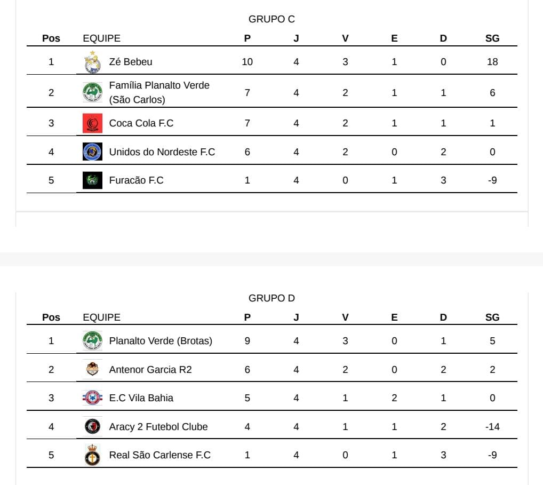This screenshot has width=543, height=485.
Task: Click the GRUPO C table title
Action: (x=271, y=19)
